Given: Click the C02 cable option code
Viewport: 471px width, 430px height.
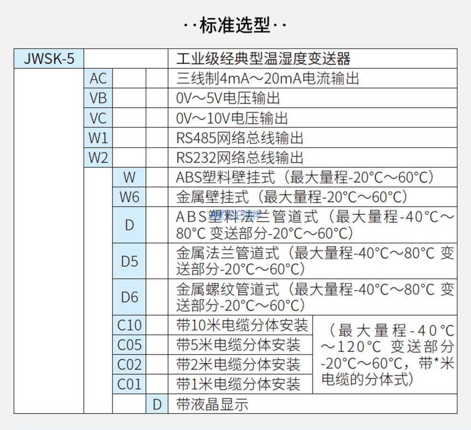Looking at the screenshot, I should click(129, 365).
